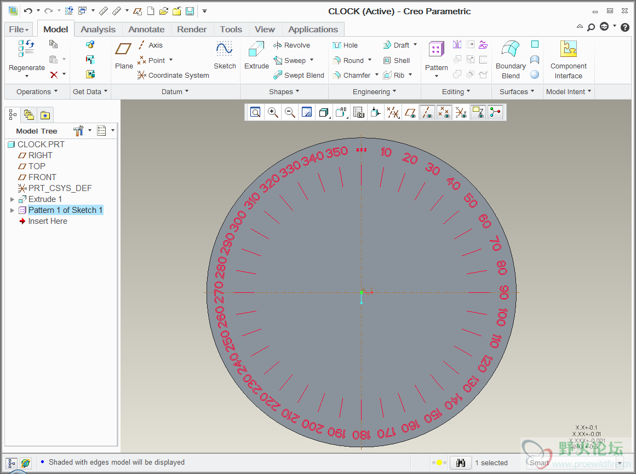Click the Open file folder icon
Image resolution: width=636 pixels, height=474 pixels.
164,11
